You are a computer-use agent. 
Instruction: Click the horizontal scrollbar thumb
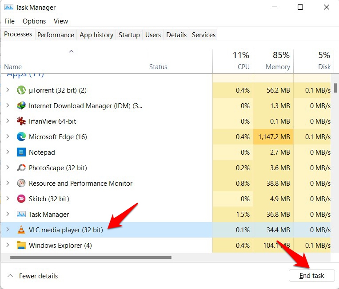90,257
